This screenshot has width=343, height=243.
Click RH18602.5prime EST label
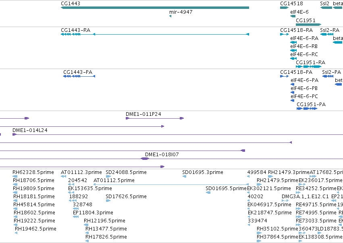[x=34, y=213]
